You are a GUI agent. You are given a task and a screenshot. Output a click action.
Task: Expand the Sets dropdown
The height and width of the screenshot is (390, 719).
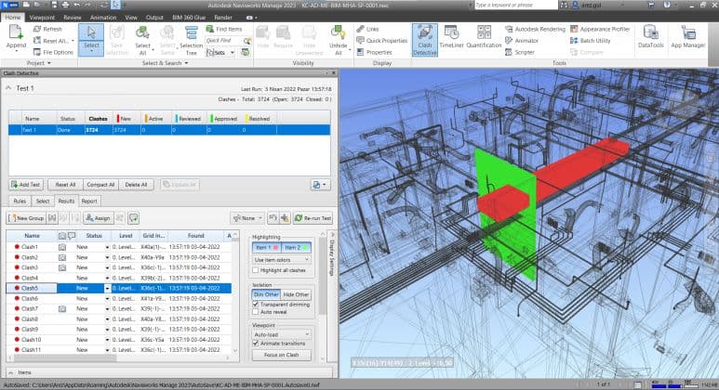click(x=233, y=52)
